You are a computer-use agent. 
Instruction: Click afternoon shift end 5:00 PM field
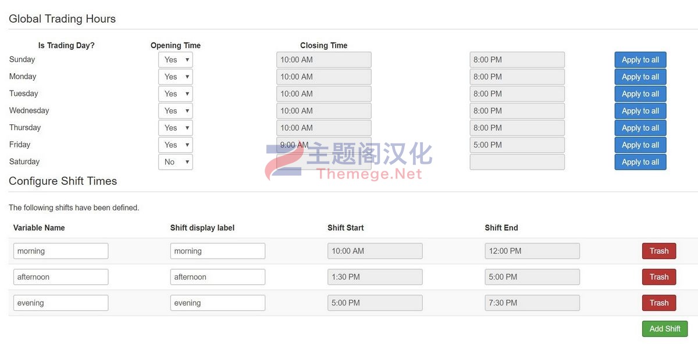pyautogui.click(x=532, y=277)
